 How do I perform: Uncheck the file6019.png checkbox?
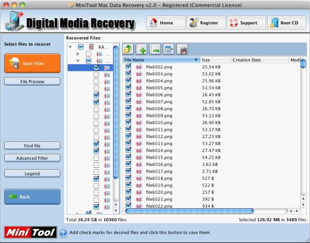click(x=128, y=185)
